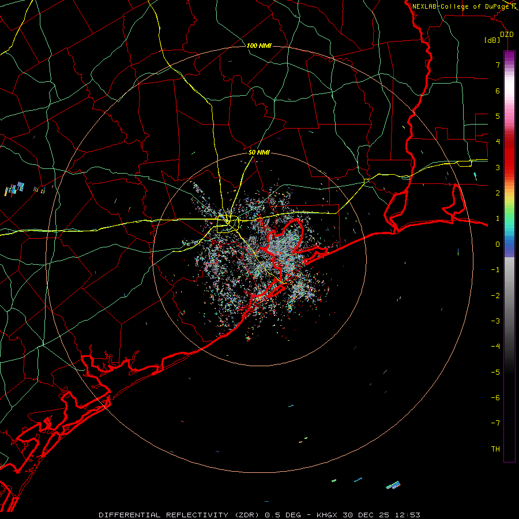Click the "-6" scale value label
The image size is (519, 519).
point(495,398)
